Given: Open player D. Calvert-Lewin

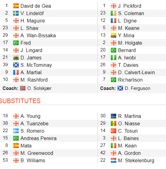Looking at the screenshot, I should (136, 72).
